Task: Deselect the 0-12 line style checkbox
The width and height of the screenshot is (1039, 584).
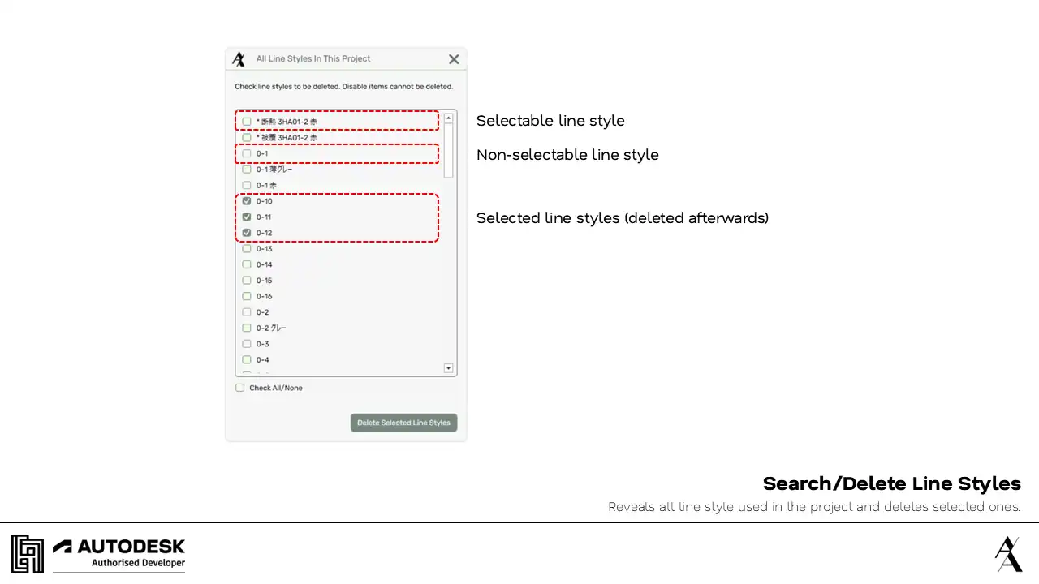Action: tap(247, 233)
